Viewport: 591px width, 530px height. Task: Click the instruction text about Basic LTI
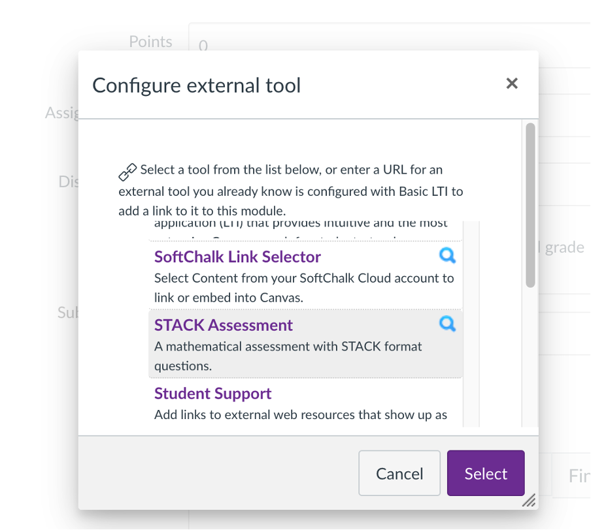(291, 190)
